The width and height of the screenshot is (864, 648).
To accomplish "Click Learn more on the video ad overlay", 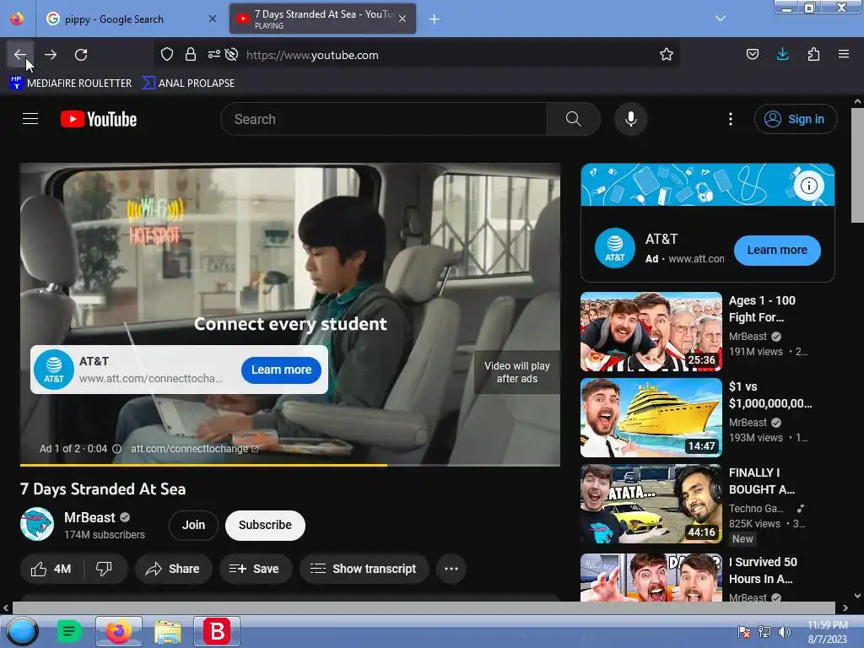I will pyautogui.click(x=281, y=370).
